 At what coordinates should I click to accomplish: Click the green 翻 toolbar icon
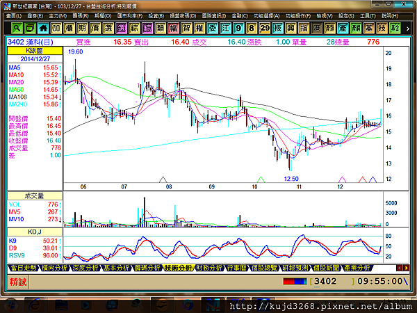[x=356, y=28]
